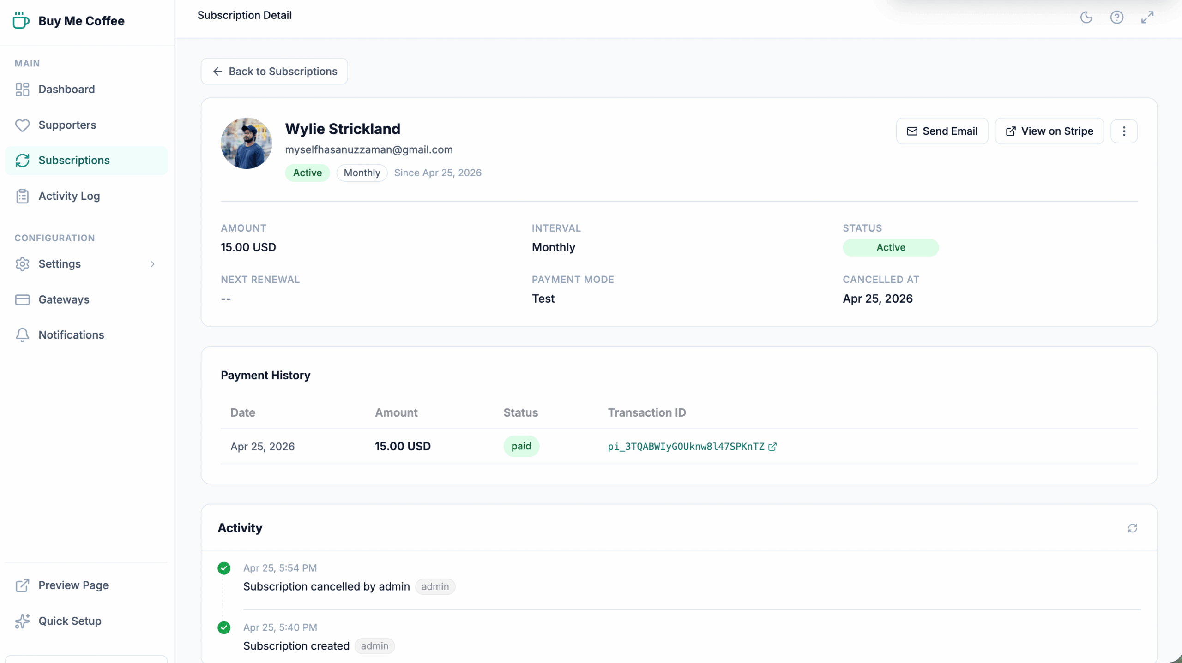
Task: Open the external link icon beside the transaction ID
Action: click(x=772, y=447)
